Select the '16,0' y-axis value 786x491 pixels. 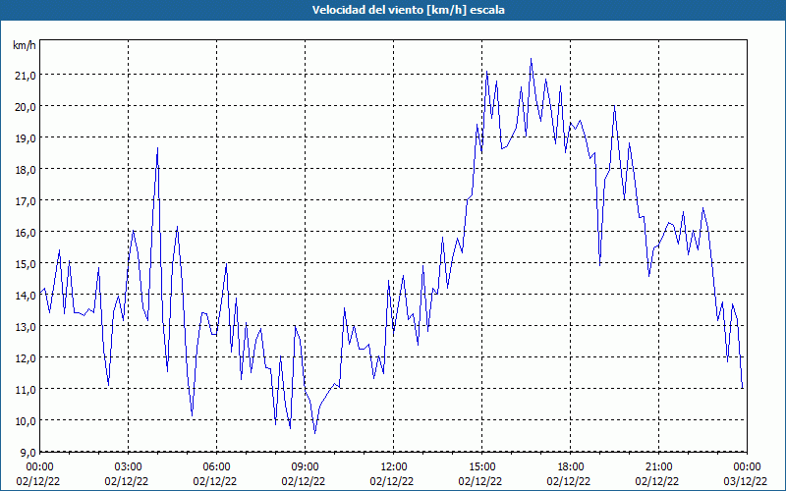(x=25, y=233)
